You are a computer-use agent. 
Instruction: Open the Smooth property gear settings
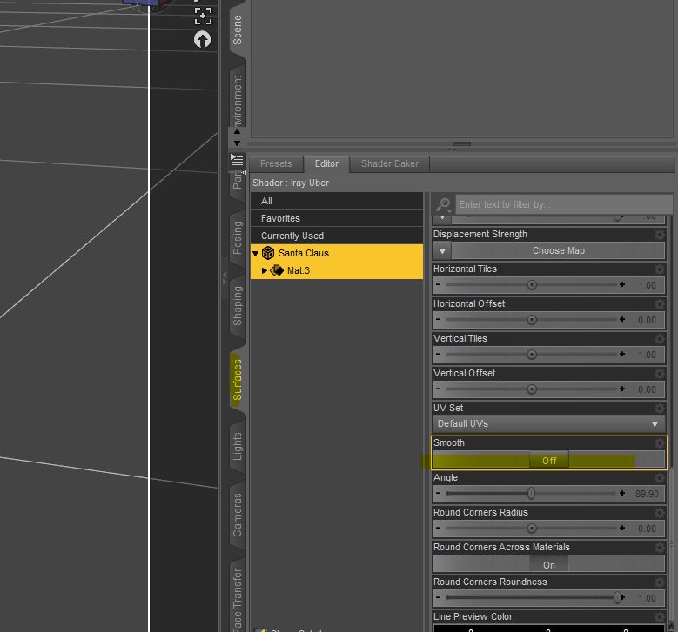[x=660, y=443]
